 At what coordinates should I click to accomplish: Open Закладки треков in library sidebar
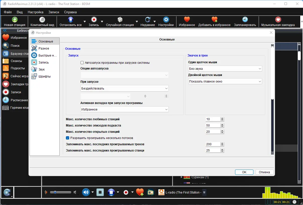(15, 84)
